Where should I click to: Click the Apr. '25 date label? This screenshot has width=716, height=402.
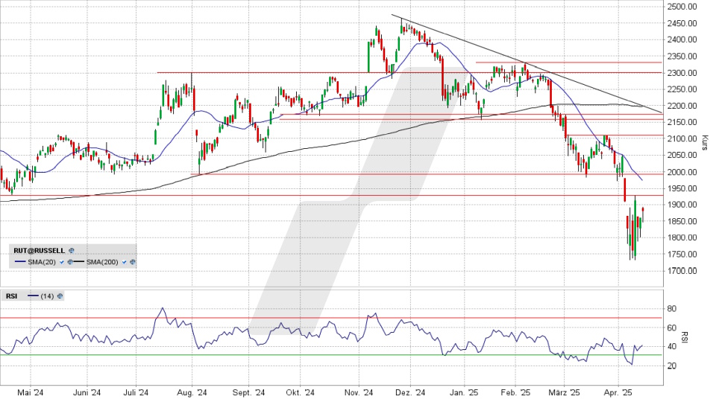coord(618,392)
